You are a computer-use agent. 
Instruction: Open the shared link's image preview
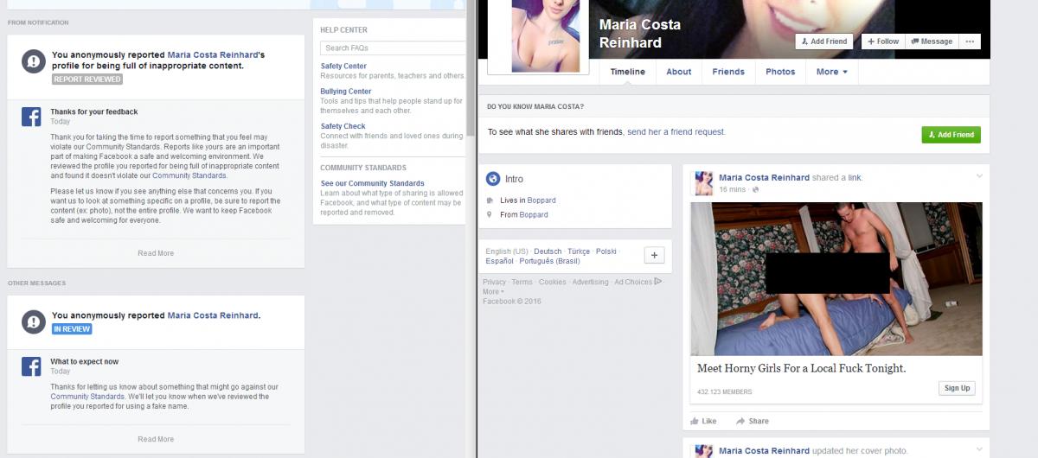coord(836,279)
